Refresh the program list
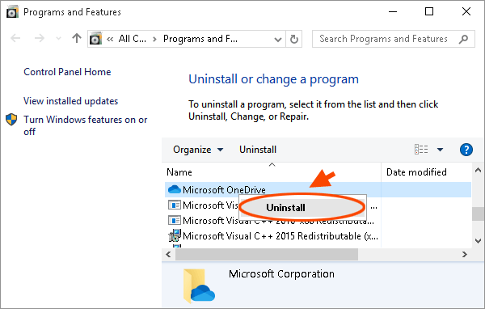485x309 pixels. (x=294, y=39)
